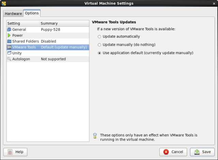Select Use application default radio button
This screenshot has width=218, height=160.
coord(99,53)
